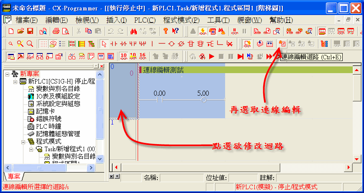Open the 檔案(F) menu
364x193 pixels.
click(26, 20)
